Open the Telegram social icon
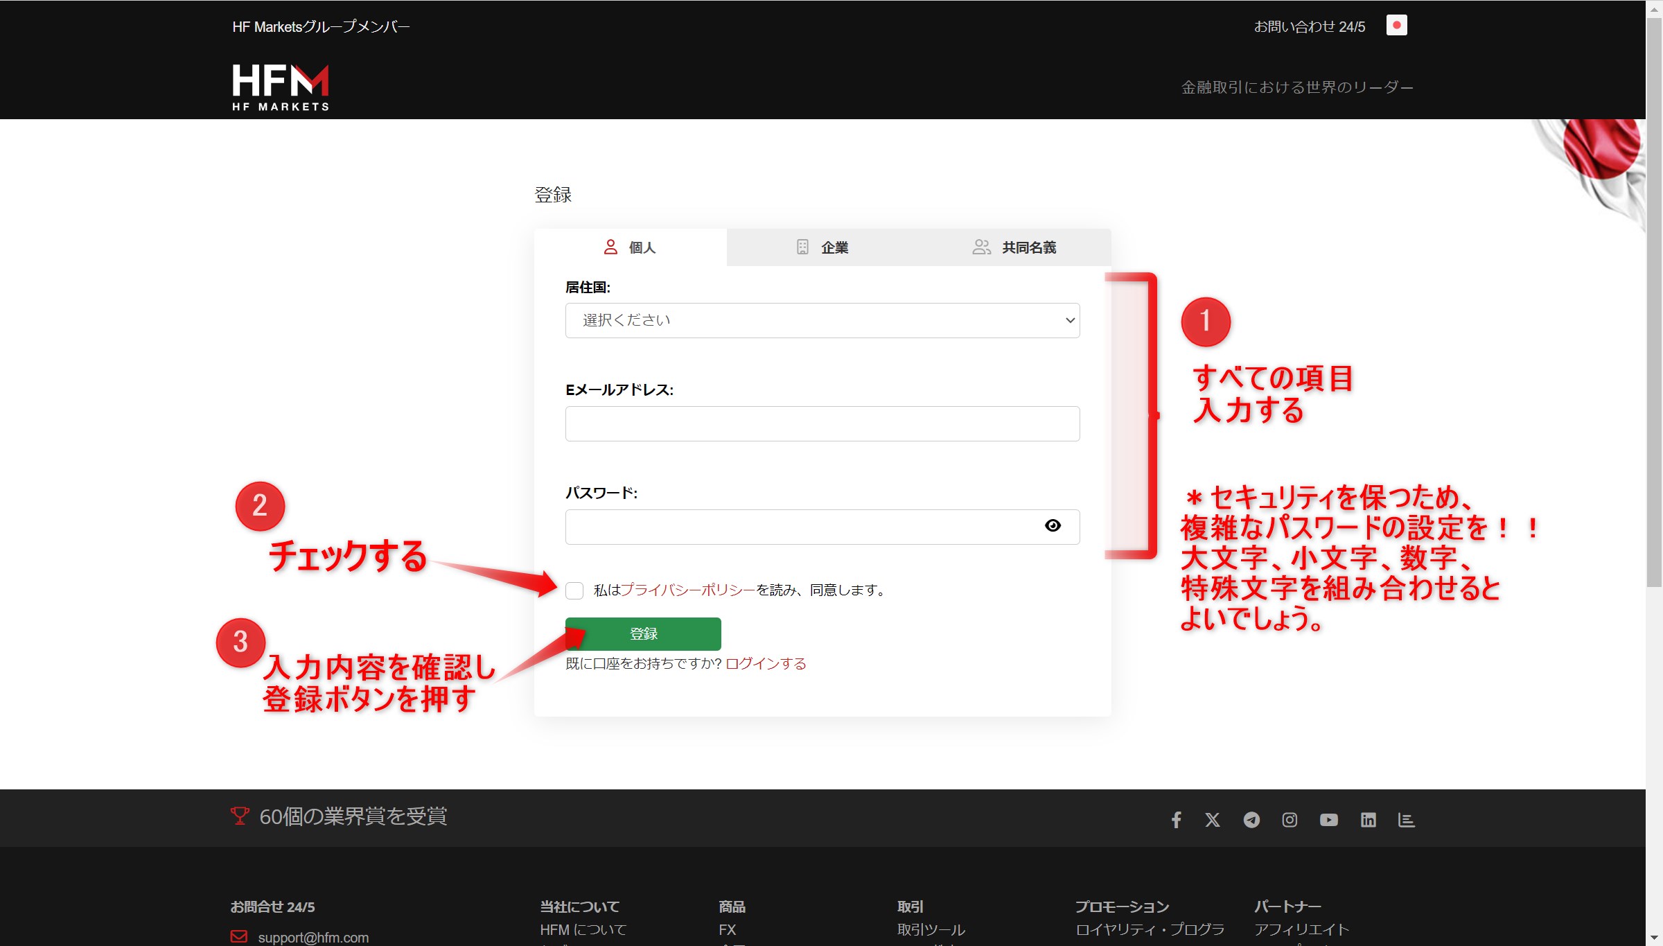Screen dimensions: 1663x946 [1251, 820]
